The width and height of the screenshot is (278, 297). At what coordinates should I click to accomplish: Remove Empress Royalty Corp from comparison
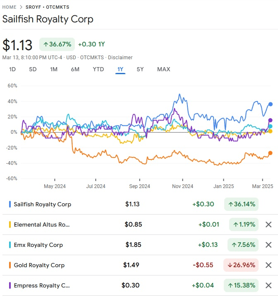(x=268, y=285)
